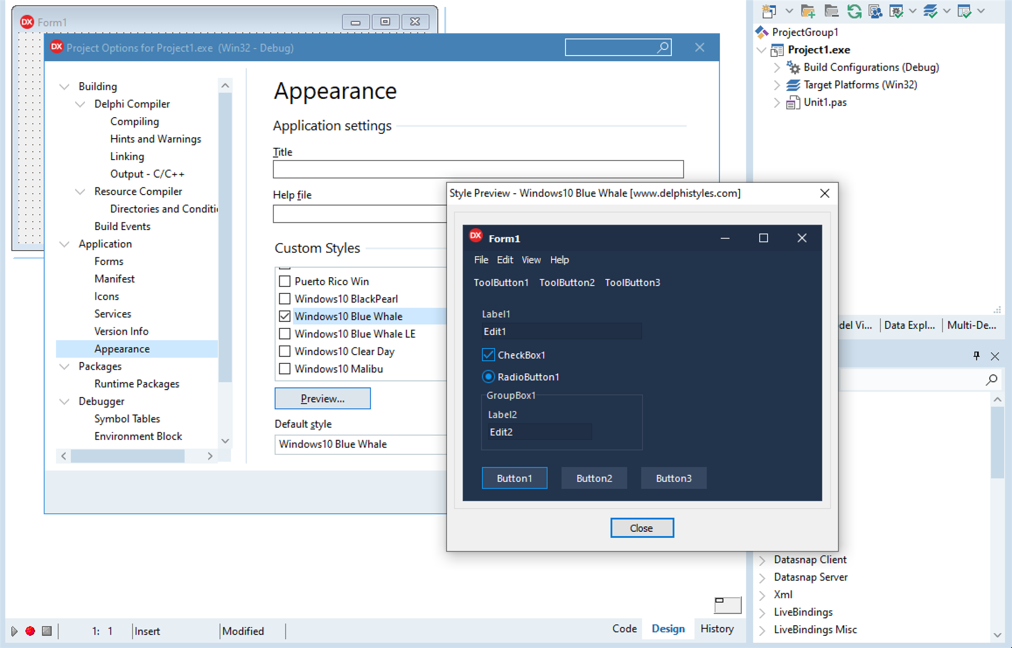Click the Add folder icon in Projects toolbar

point(808,11)
